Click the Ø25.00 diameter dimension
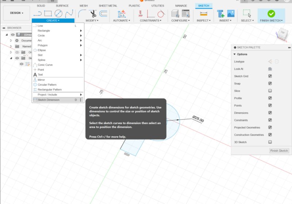This screenshot has height=204, width=292. 198,119
